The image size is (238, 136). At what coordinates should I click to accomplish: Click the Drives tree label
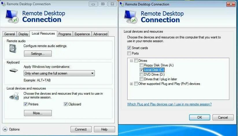pos(143,61)
